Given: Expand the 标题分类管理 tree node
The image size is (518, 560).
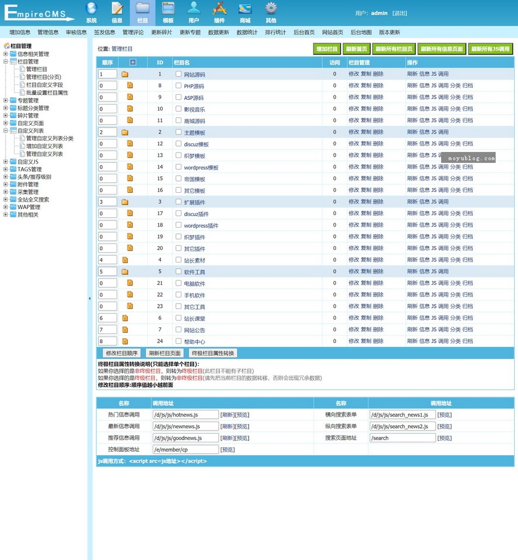Looking at the screenshot, I should click(5, 108).
